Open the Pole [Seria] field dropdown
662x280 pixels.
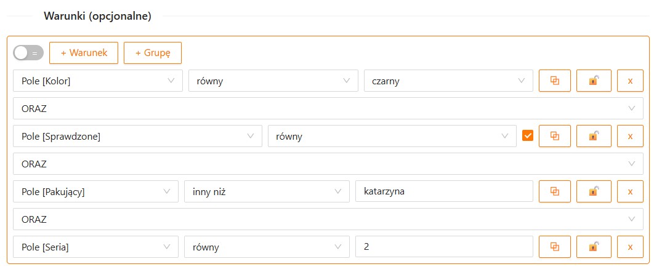click(95, 247)
